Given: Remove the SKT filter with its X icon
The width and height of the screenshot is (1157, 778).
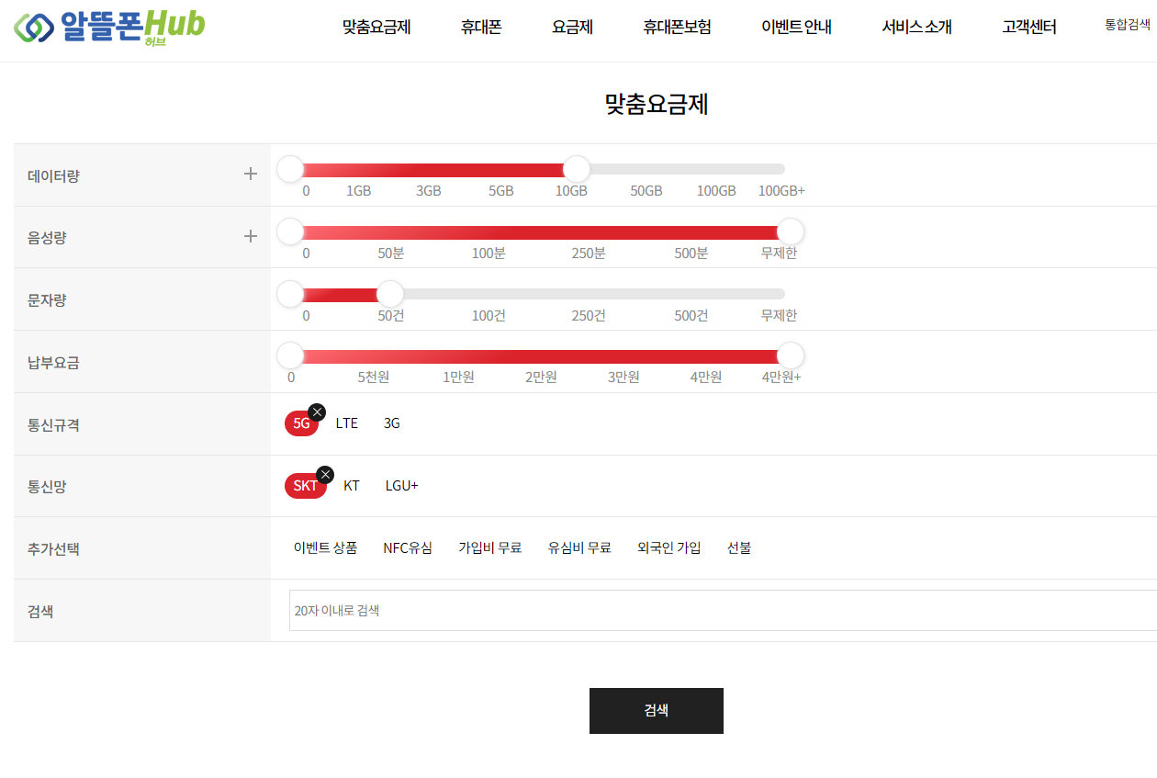Looking at the screenshot, I should (325, 475).
